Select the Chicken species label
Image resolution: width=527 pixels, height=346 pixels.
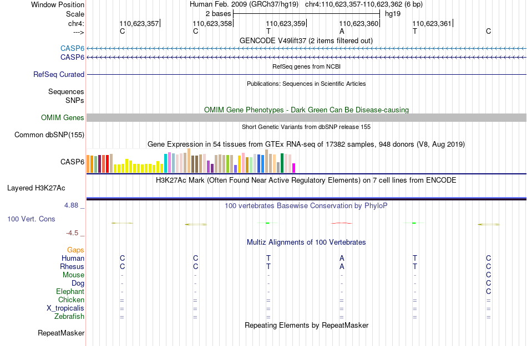pos(71,299)
